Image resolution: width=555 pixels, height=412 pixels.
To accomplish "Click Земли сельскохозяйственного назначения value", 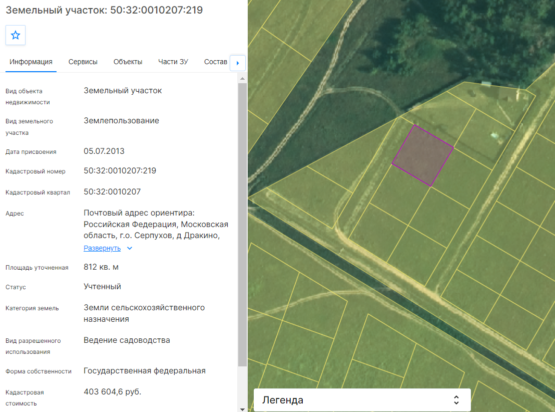I will pos(144,313).
